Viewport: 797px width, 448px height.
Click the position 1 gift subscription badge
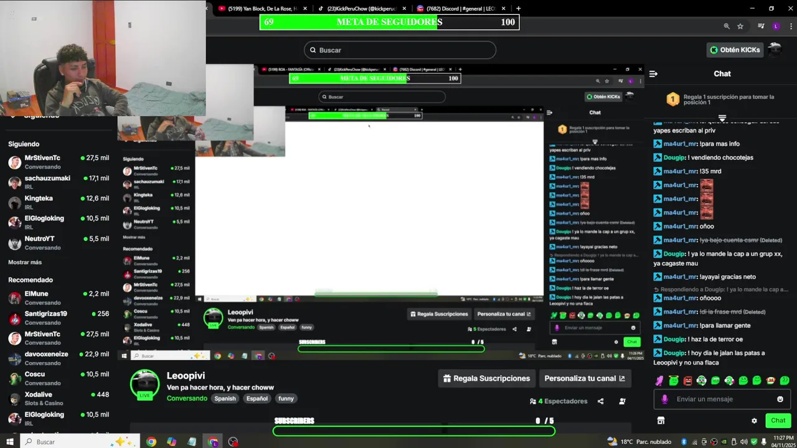(x=672, y=100)
